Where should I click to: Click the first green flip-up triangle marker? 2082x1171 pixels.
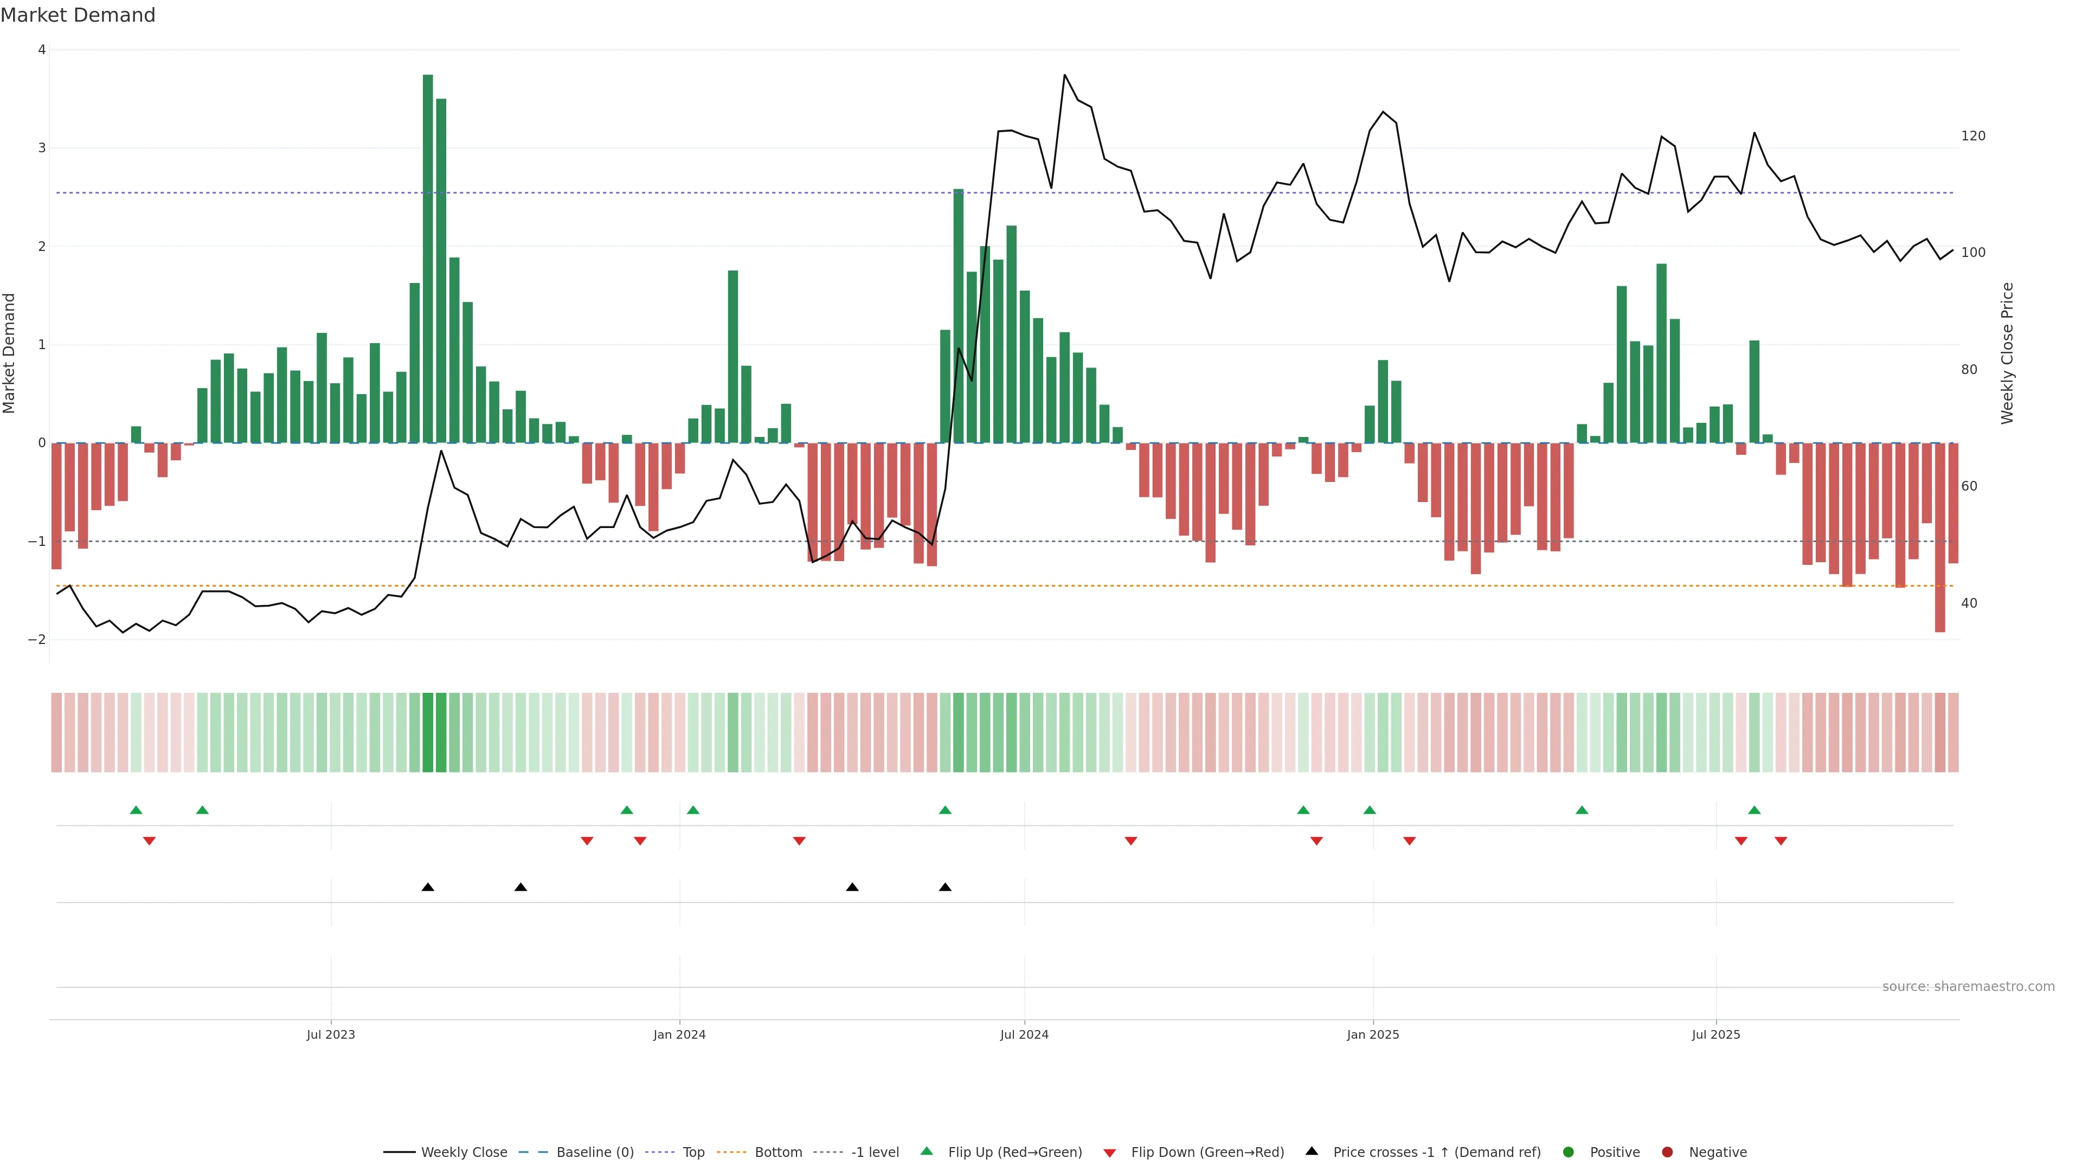[136, 810]
